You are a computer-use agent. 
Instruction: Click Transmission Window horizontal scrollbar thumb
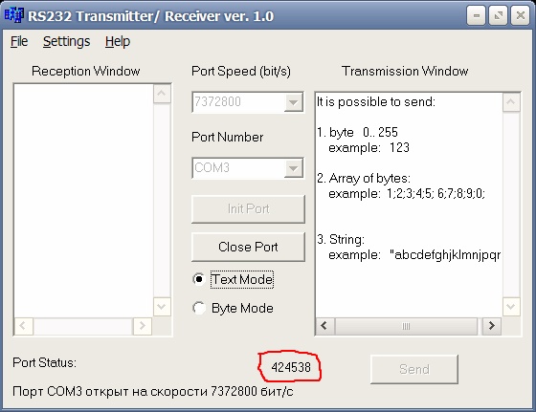406,326
